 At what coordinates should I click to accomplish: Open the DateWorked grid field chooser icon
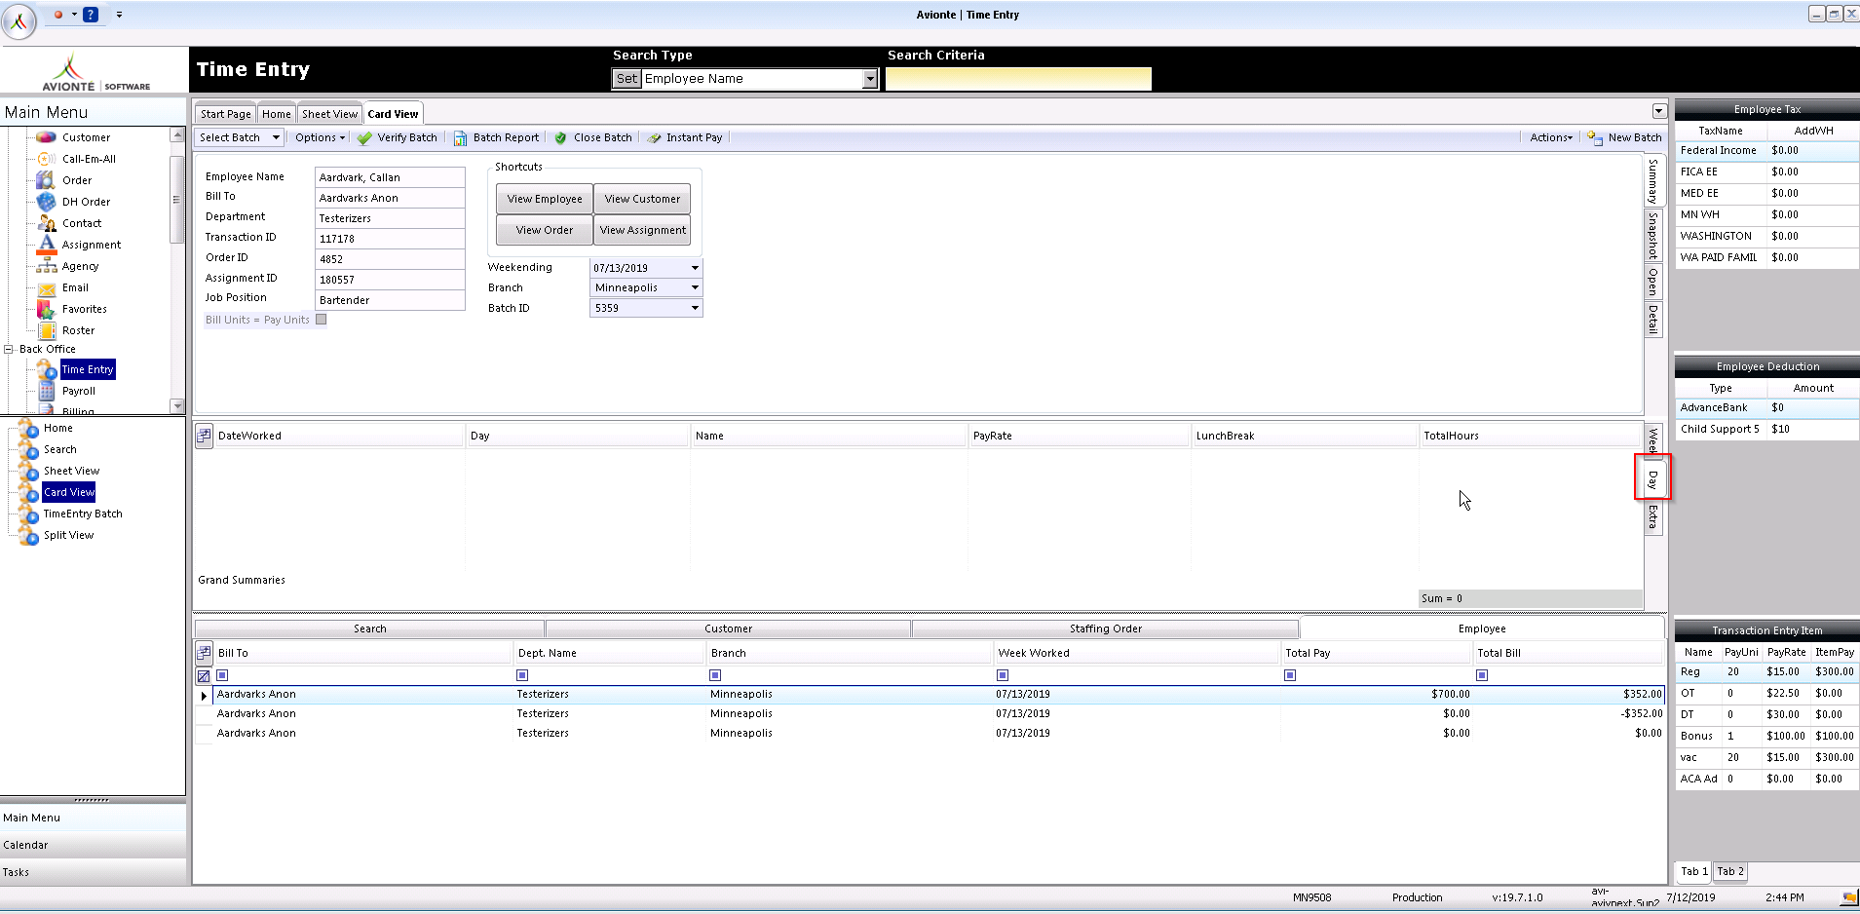coord(205,437)
